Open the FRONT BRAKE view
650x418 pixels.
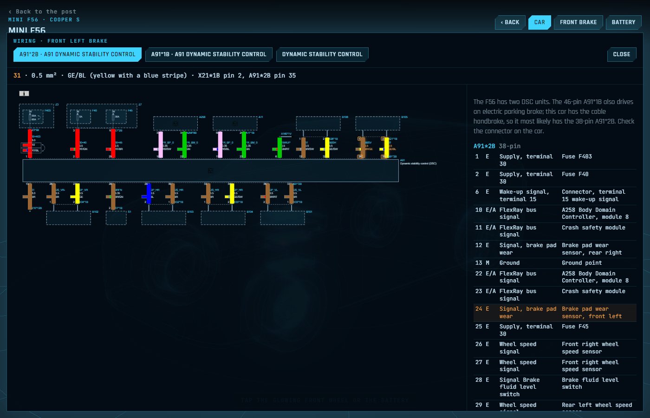click(x=578, y=22)
